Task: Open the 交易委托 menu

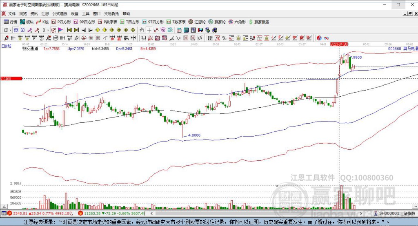Action: (x=111, y=13)
